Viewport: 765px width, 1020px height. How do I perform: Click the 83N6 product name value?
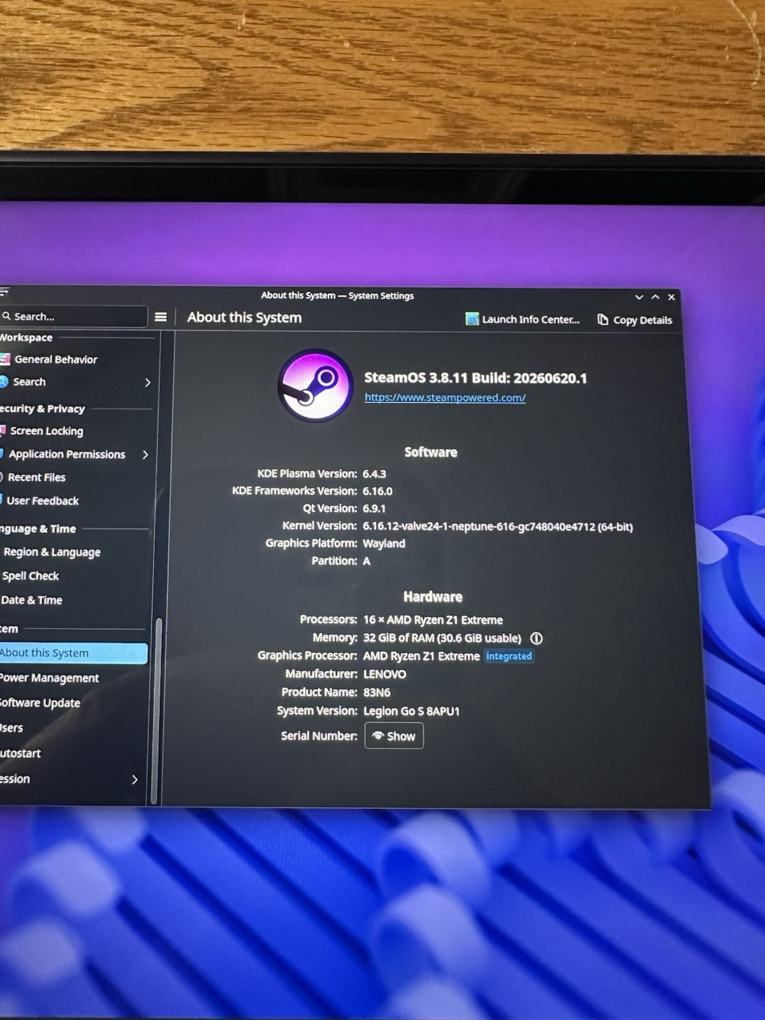tap(377, 692)
